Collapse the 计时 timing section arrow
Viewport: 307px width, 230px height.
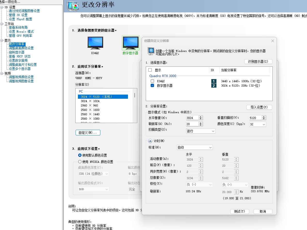[150, 141]
